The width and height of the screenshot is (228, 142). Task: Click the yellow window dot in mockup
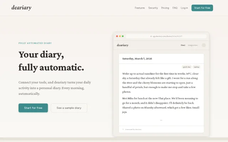(x=120, y=36)
